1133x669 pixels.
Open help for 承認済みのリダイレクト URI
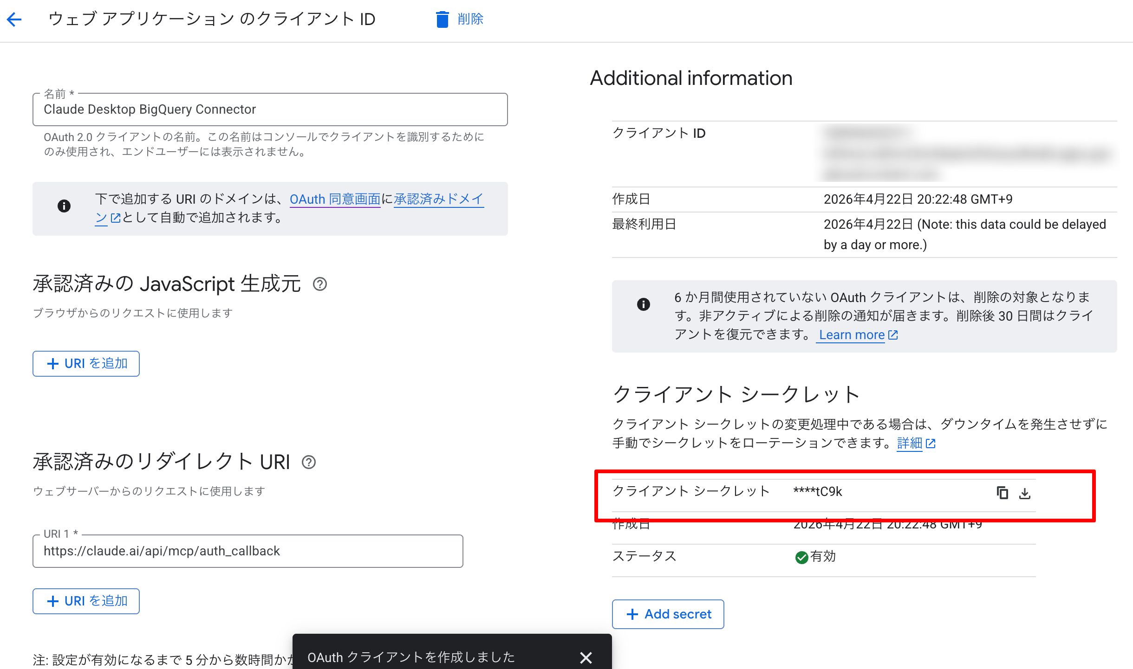click(309, 462)
